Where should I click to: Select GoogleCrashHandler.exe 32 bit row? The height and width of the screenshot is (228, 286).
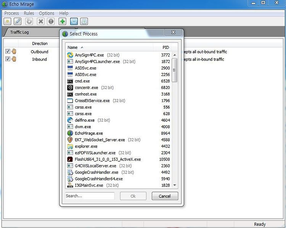(x=119, y=172)
